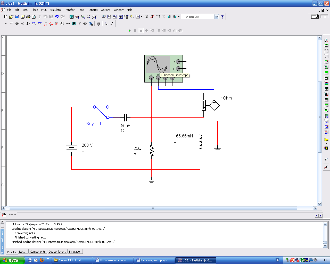
Task: Toggle the simulation pause switch at top right
Action: pyautogui.click(x=324, y=16)
